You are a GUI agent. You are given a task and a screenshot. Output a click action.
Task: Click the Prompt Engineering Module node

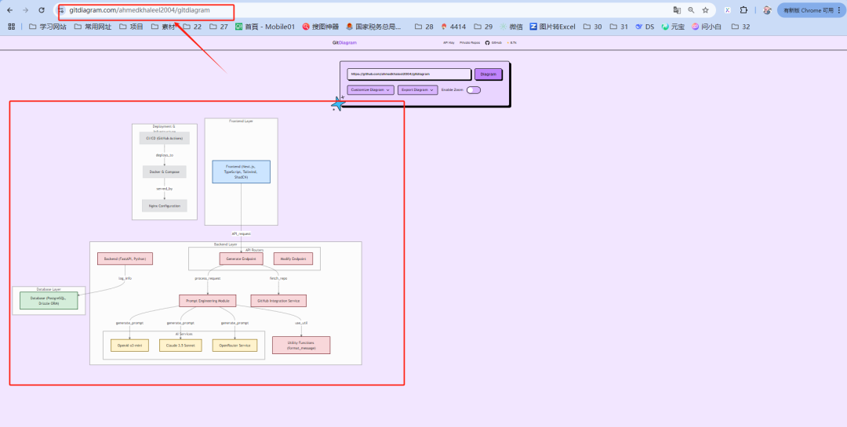click(207, 300)
